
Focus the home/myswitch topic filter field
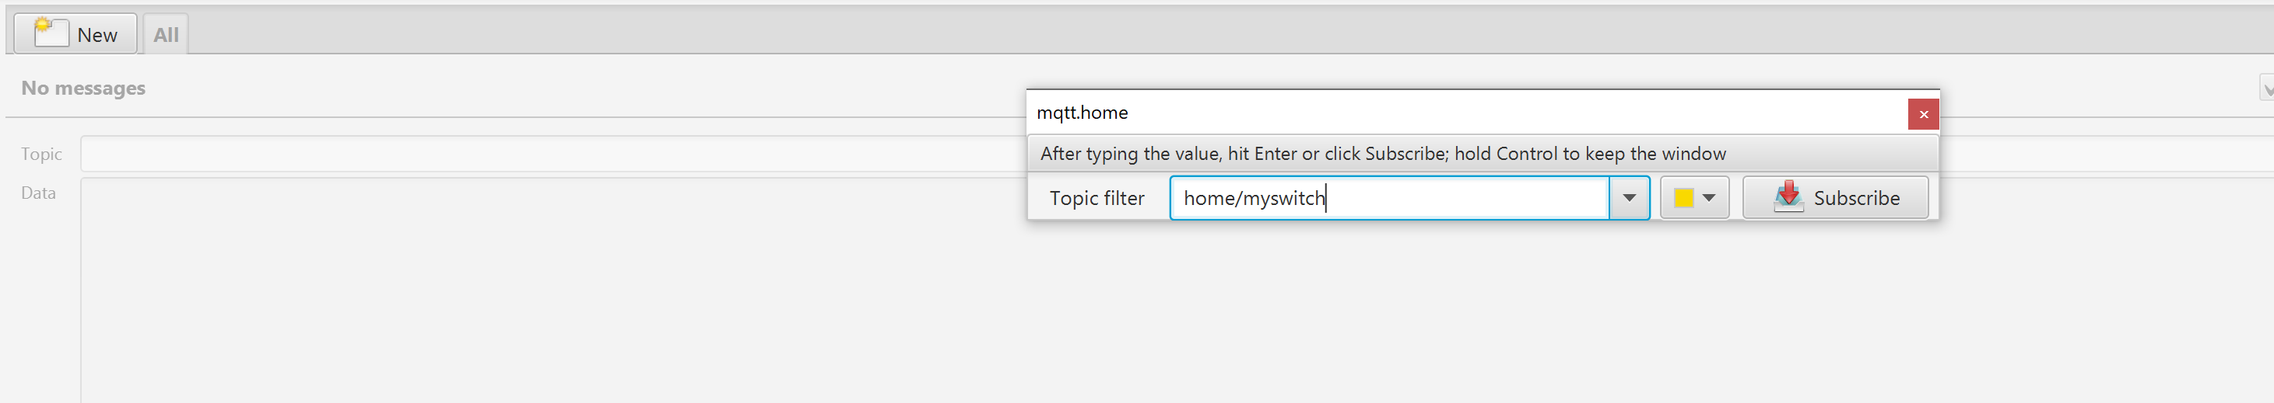(x=1388, y=198)
